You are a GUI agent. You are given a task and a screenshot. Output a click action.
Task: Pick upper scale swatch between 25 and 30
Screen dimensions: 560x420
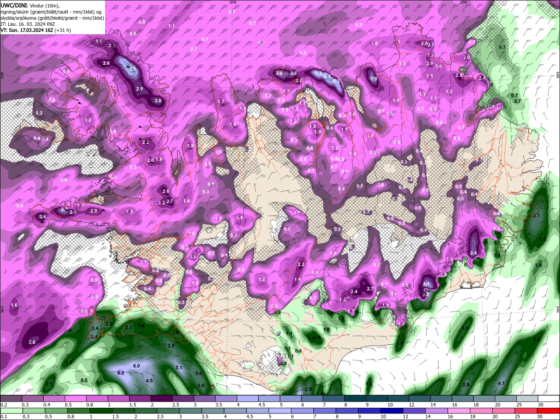tap(528, 399)
